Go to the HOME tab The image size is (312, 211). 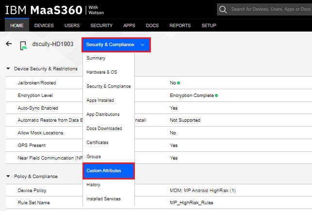[x=17, y=25]
